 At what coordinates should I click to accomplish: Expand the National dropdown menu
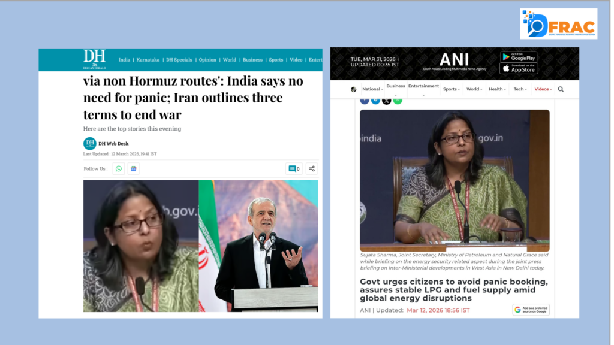[372, 89]
